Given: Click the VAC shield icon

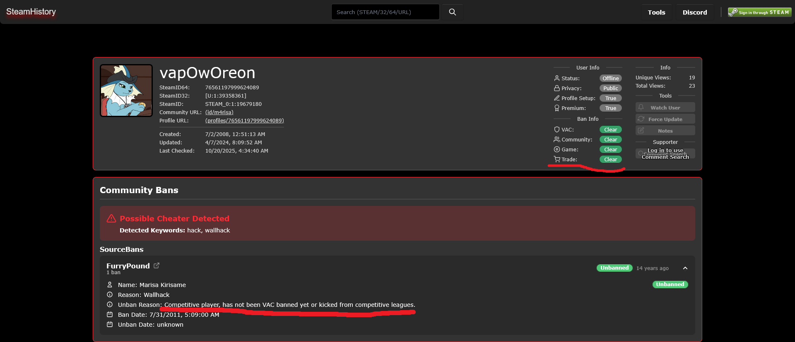Looking at the screenshot, I should pos(557,129).
